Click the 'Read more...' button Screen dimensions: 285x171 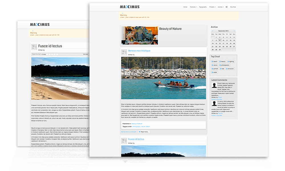pos(144,132)
